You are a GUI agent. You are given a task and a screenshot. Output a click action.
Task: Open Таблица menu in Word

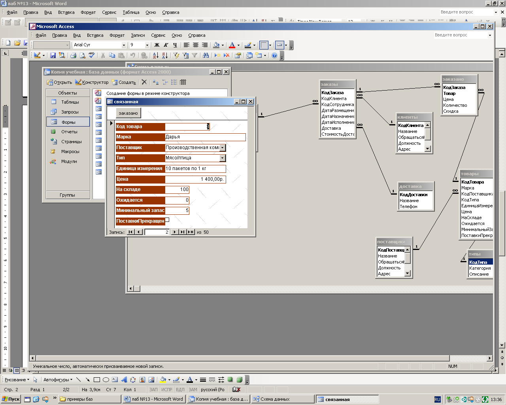click(131, 12)
